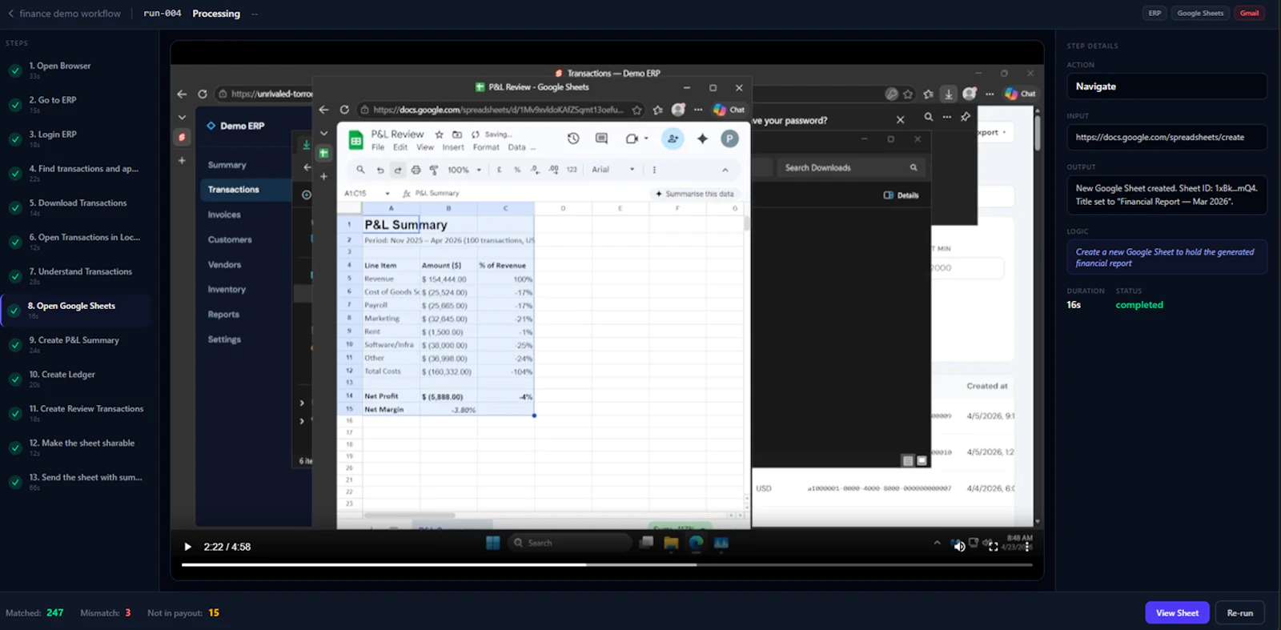The width and height of the screenshot is (1281, 630).
Task: Select step 2 Go to ERP
Action: (x=76, y=104)
